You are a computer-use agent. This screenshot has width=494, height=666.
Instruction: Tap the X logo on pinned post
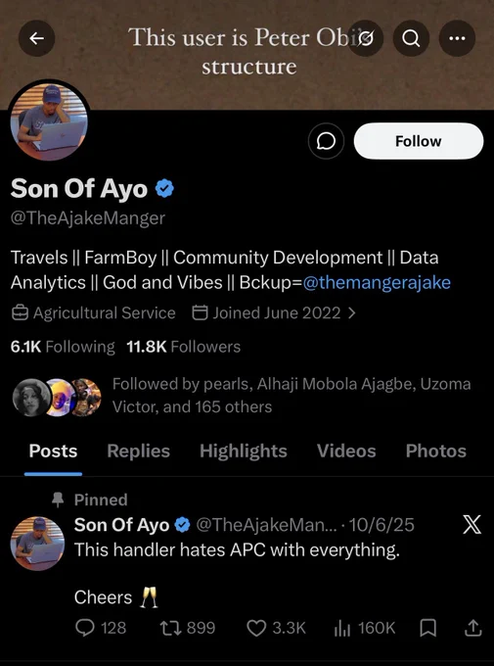(x=472, y=525)
